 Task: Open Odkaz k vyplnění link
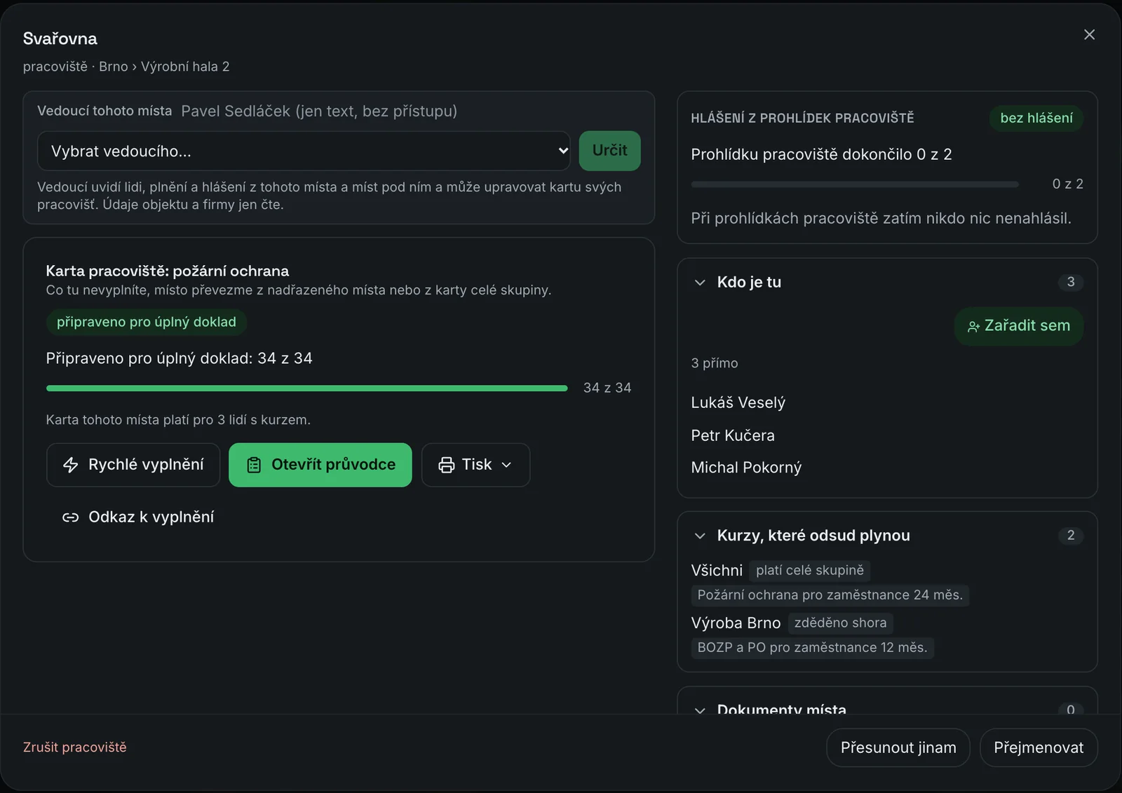click(138, 517)
